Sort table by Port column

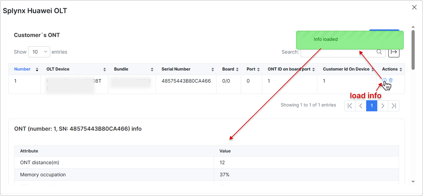click(x=252, y=69)
